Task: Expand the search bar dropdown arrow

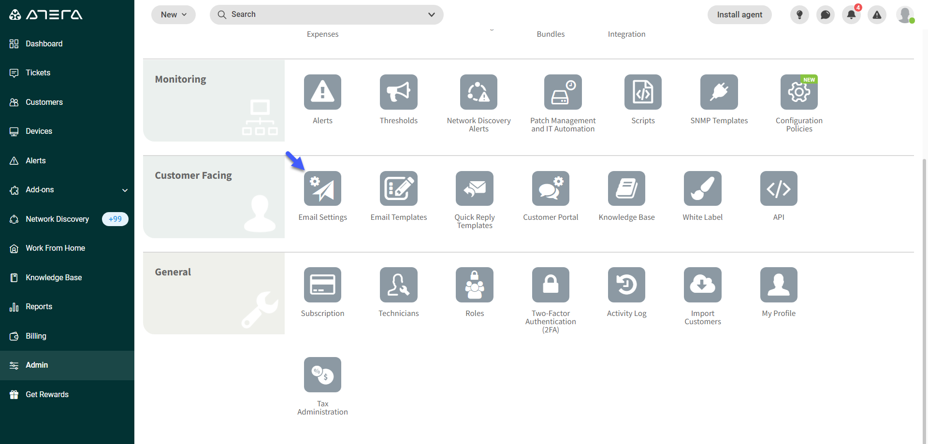Action: [x=431, y=14]
